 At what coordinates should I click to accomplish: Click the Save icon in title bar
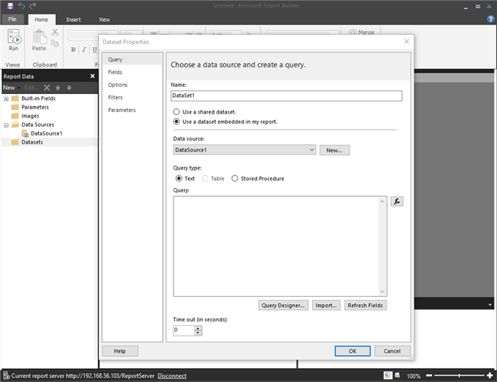click(8, 5)
